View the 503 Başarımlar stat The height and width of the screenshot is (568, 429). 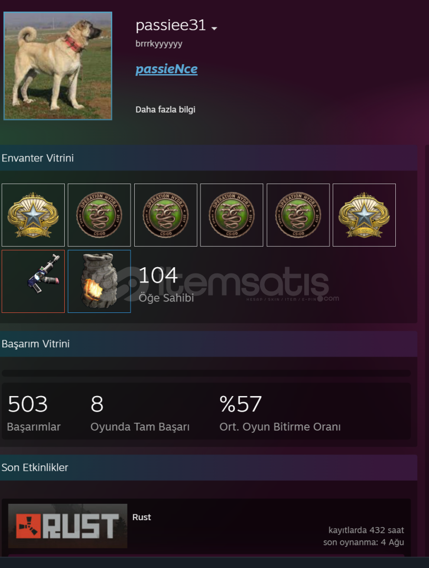[x=34, y=413]
